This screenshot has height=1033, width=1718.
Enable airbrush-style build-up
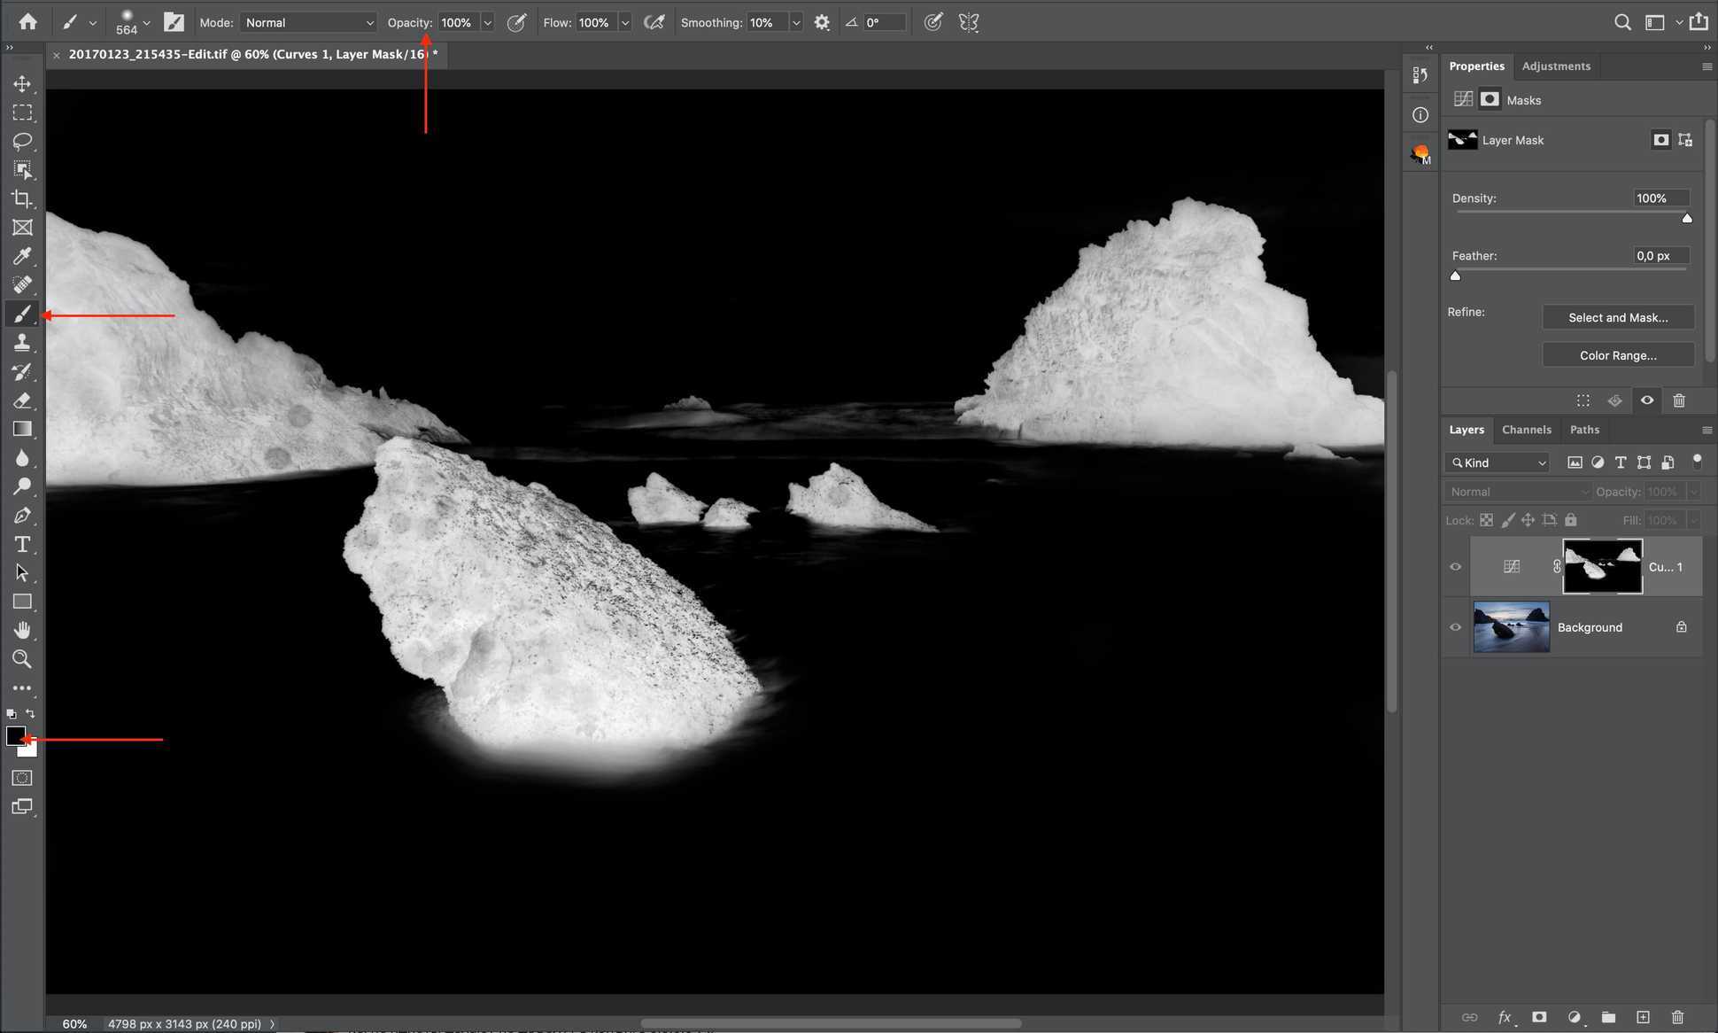pos(654,22)
